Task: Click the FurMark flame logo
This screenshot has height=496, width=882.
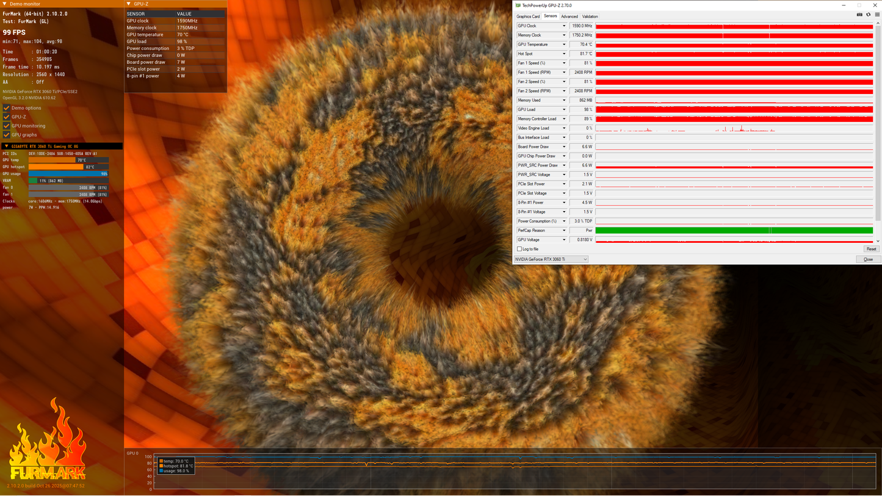Action: (x=47, y=439)
